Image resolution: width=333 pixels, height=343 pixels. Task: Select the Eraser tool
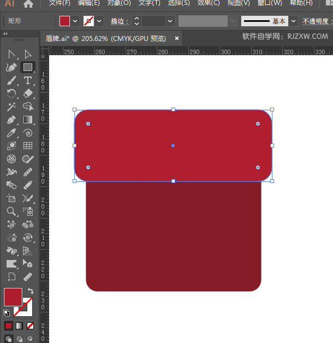coord(28,93)
